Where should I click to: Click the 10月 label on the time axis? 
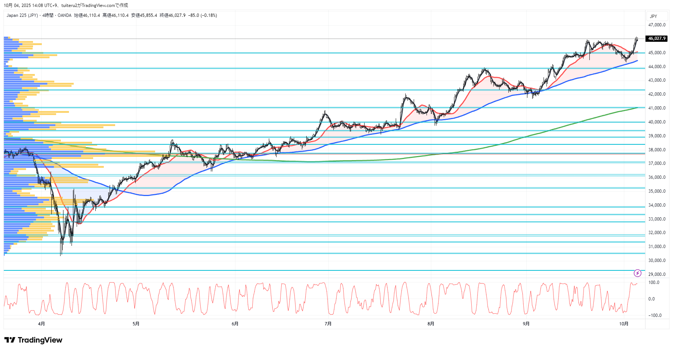[x=623, y=324]
